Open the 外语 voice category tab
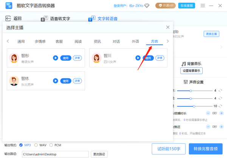The height and width of the screenshot is (160, 227). (135, 41)
